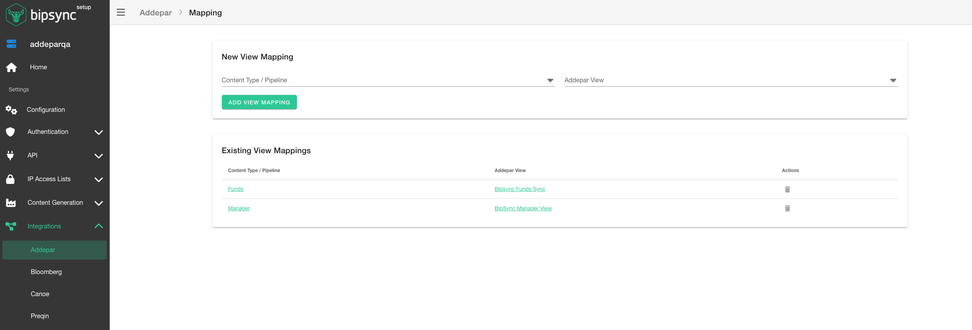This screenshot has width=972, height=330.
Task: Collapse the Integrations menu chevron
Action: click(x=99, y=226)
